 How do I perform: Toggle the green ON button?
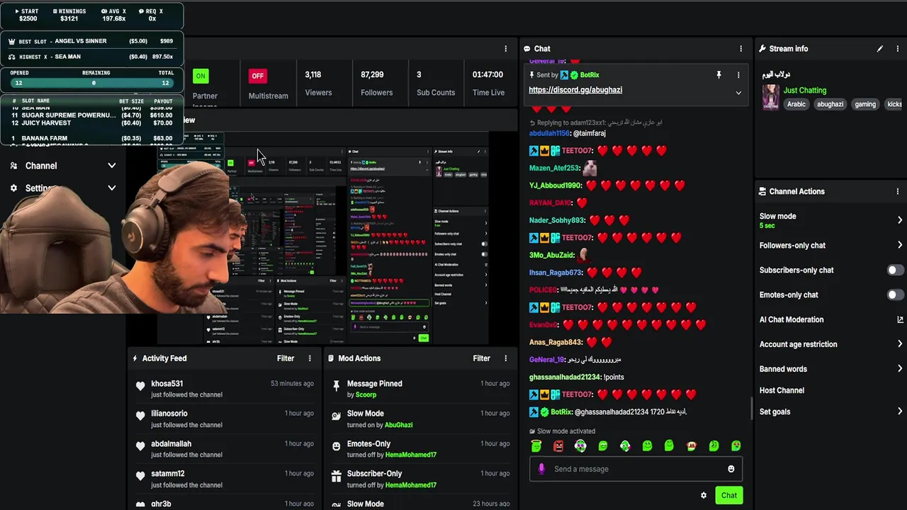201,76
